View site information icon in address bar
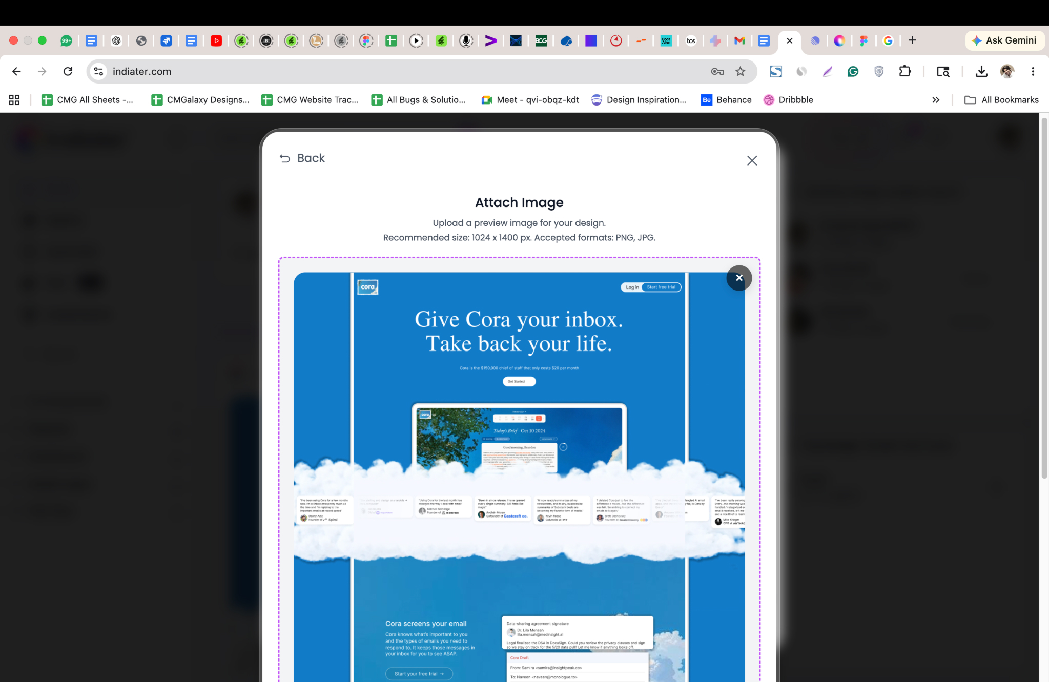Viewport: 1049px width, 682px height. click(x=98, y=72)
